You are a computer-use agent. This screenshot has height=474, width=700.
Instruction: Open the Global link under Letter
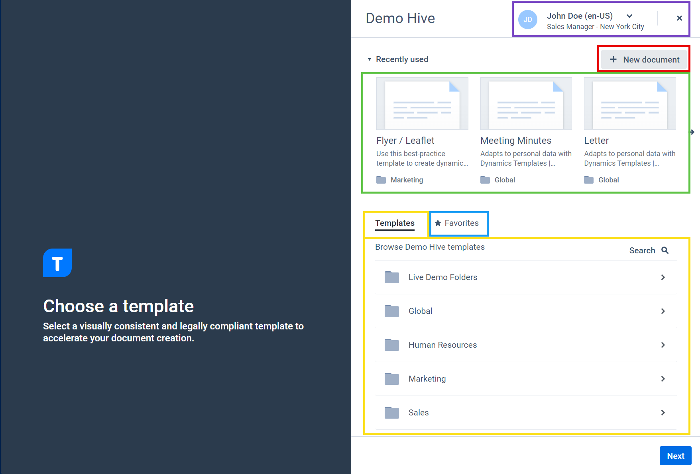tap(608, 180)
